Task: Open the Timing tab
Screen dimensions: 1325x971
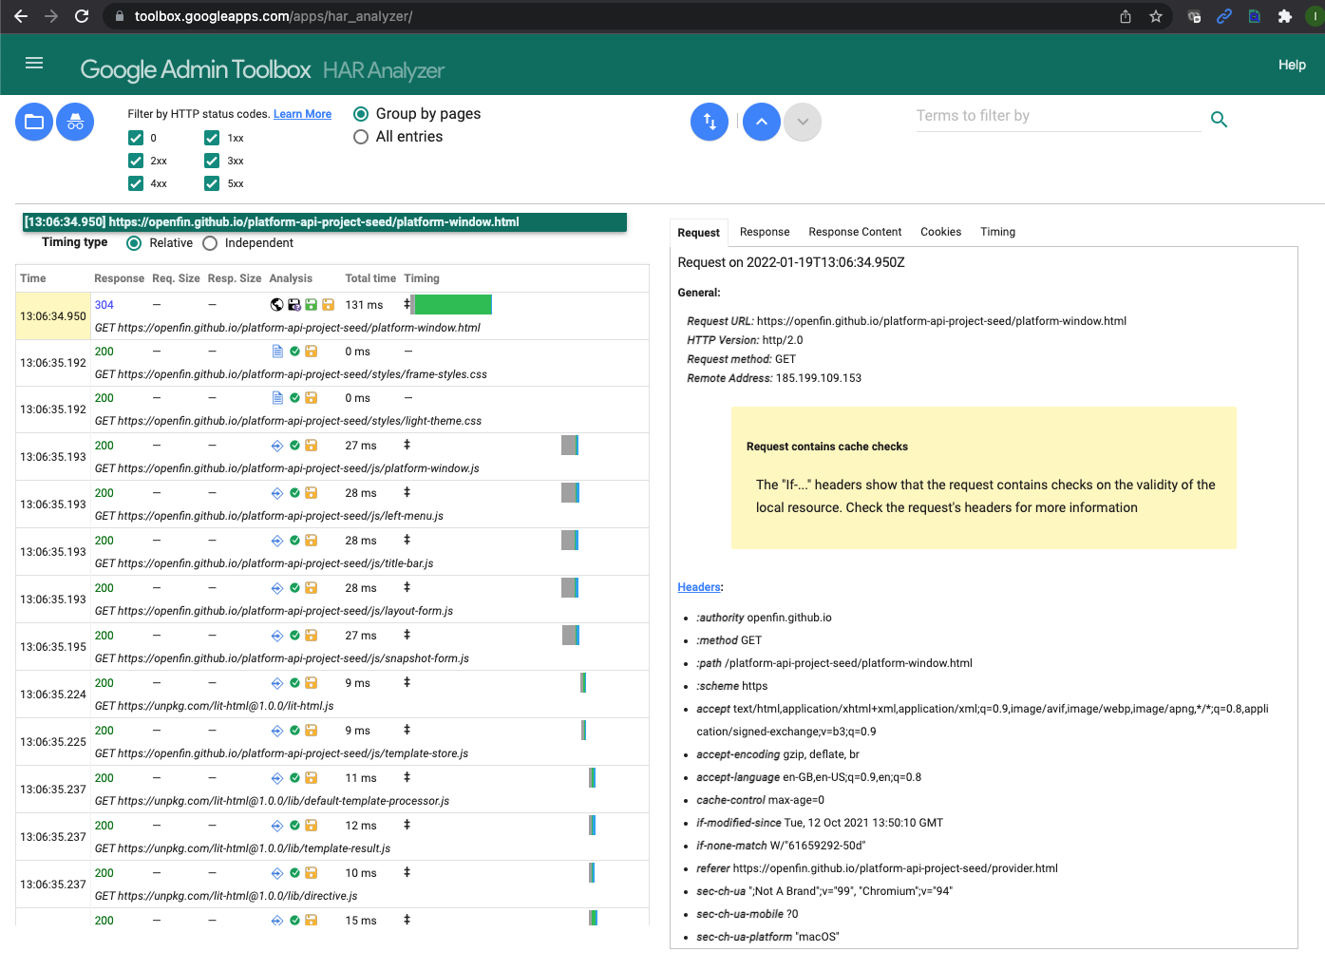Action: pos(997,232)
